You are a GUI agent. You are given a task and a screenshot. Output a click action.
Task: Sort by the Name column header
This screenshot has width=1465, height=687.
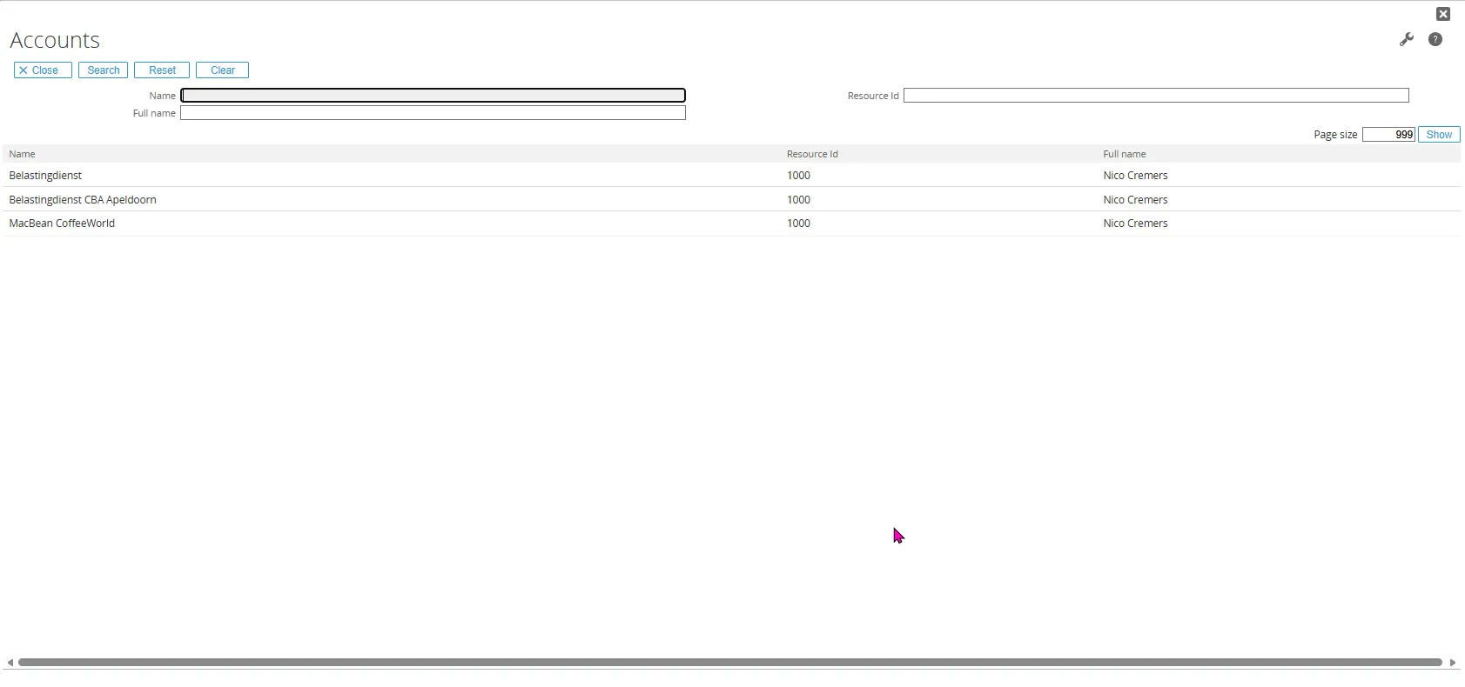coord(22,154)
